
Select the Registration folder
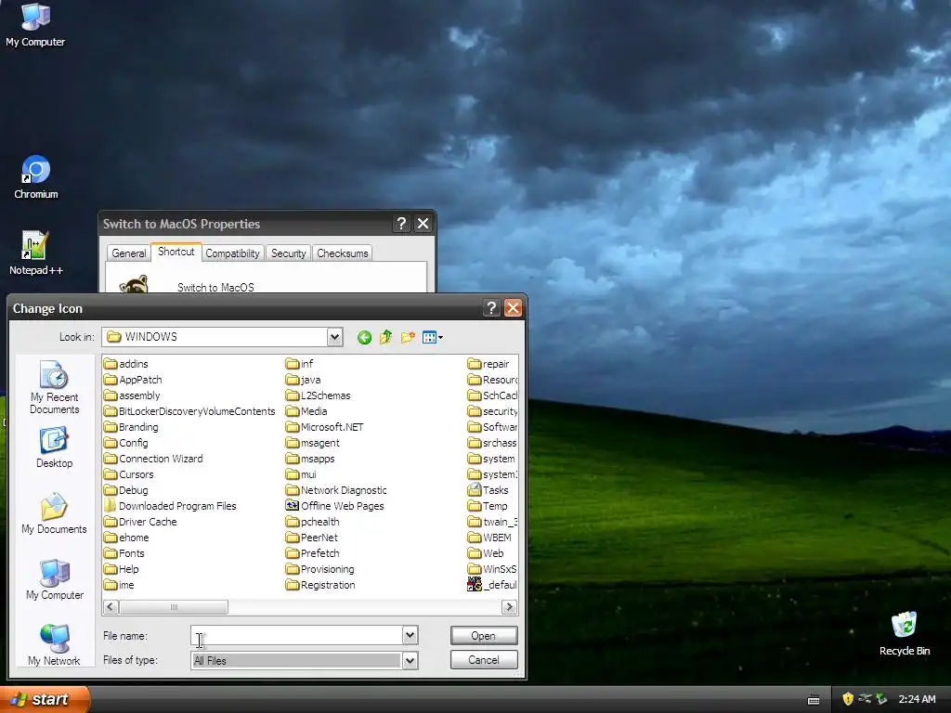coord(320,585)
